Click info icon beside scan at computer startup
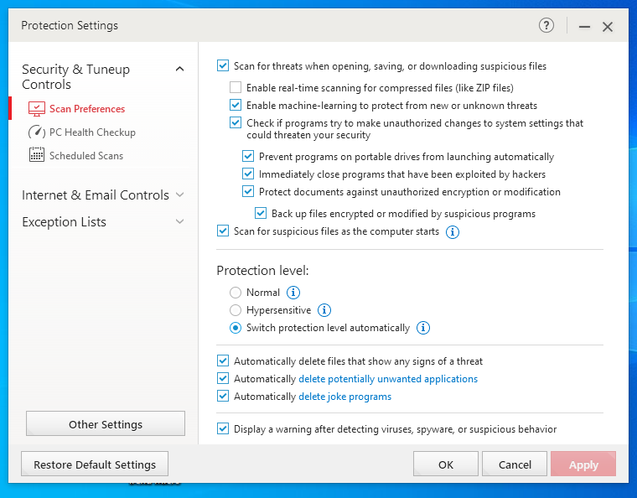This screenshot has width=637, height=498. pyautogui.click(x=453, y=231)
